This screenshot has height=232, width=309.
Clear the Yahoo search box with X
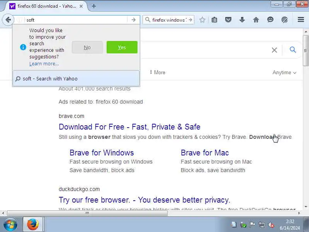pyautogui.click(x=274, y=50)
